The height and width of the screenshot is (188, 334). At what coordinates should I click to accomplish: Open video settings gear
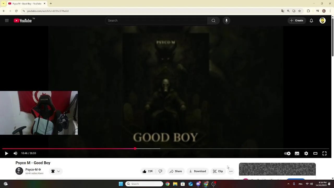click(306, 154)
